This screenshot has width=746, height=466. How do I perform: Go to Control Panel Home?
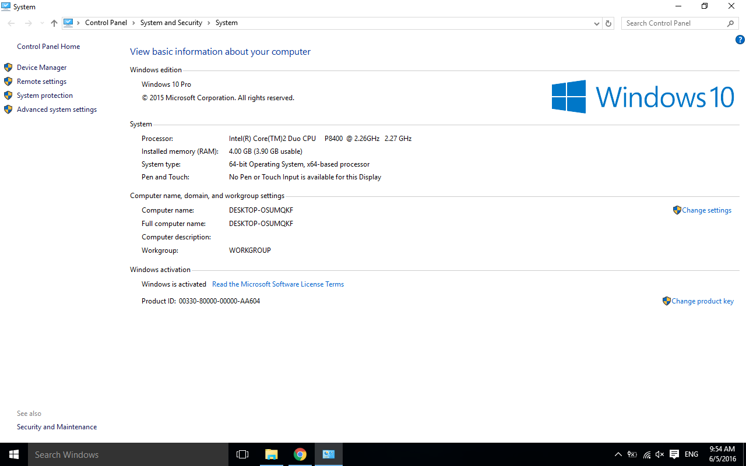click(x=48, y=47)
